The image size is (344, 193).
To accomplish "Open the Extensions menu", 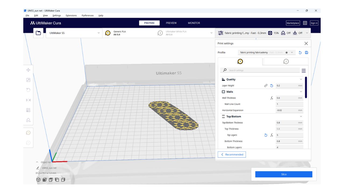I will click(x=71, y=16).
